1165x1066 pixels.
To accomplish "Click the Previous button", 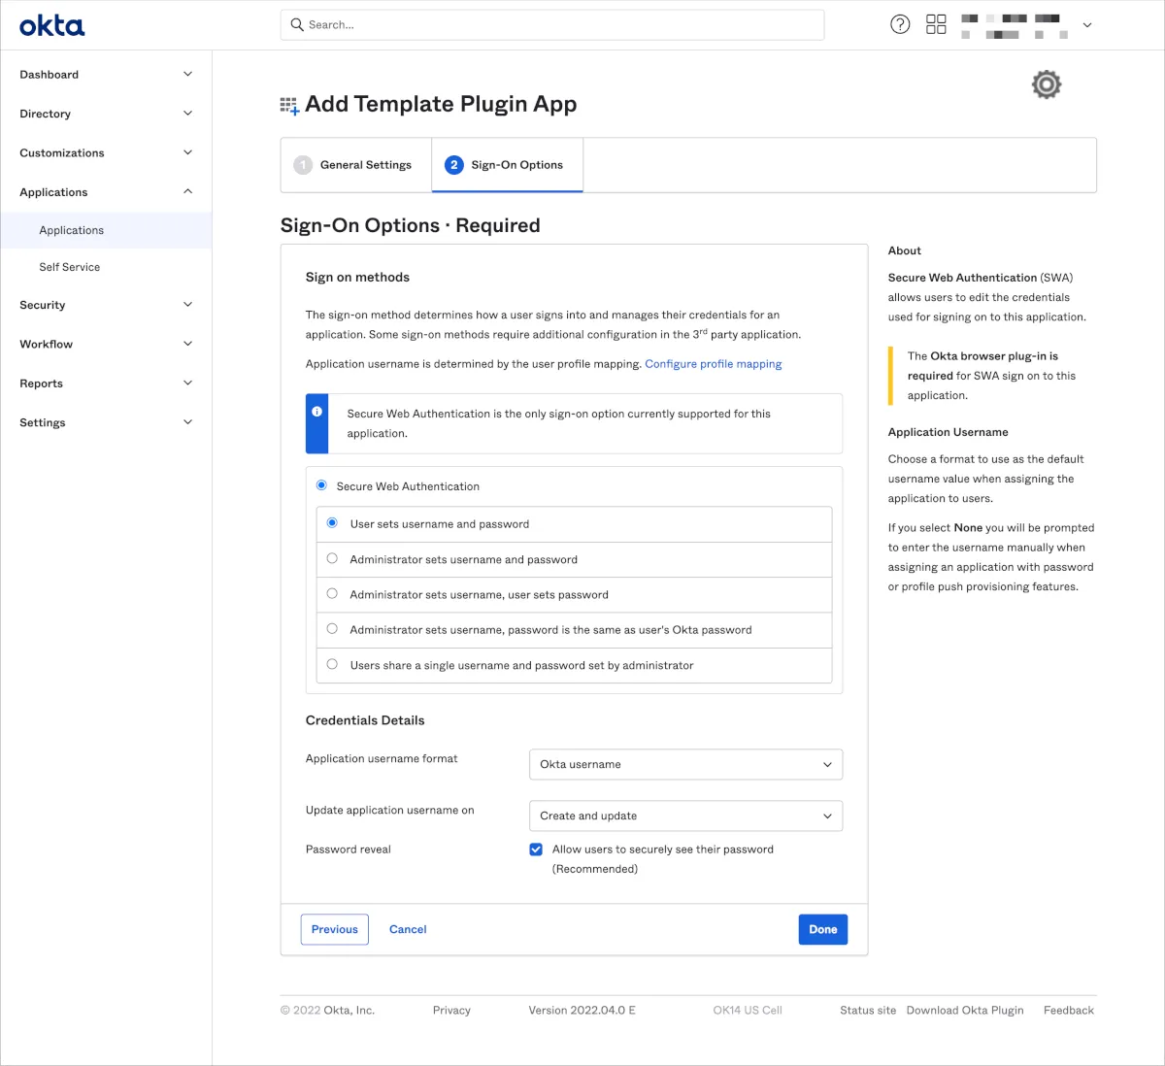I will pos(335,929).
